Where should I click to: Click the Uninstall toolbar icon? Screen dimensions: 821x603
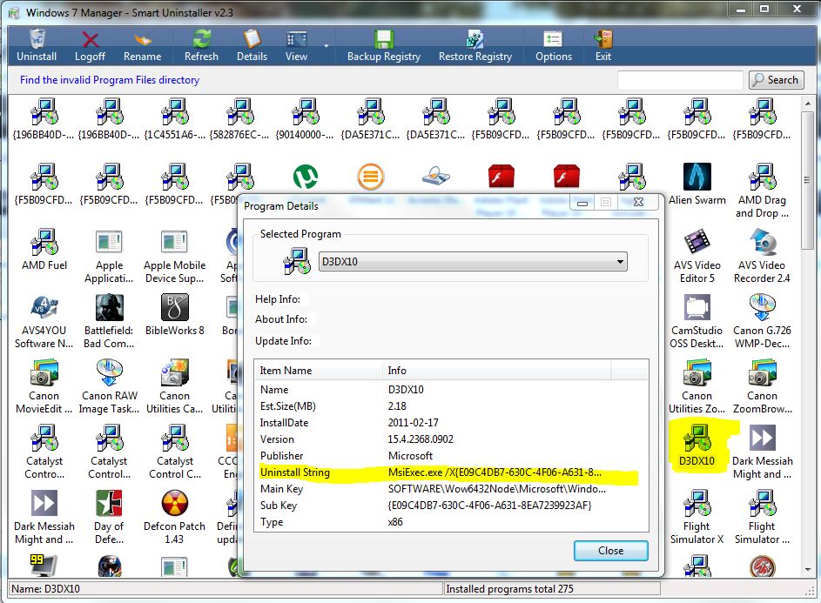click(37, 39)
